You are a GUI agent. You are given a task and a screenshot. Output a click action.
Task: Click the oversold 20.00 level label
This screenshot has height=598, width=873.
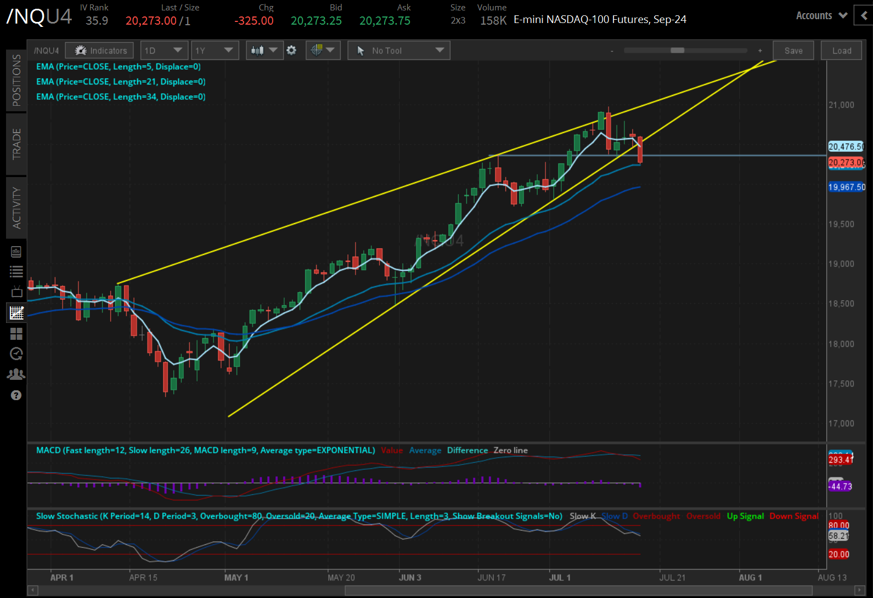[838, 554]
